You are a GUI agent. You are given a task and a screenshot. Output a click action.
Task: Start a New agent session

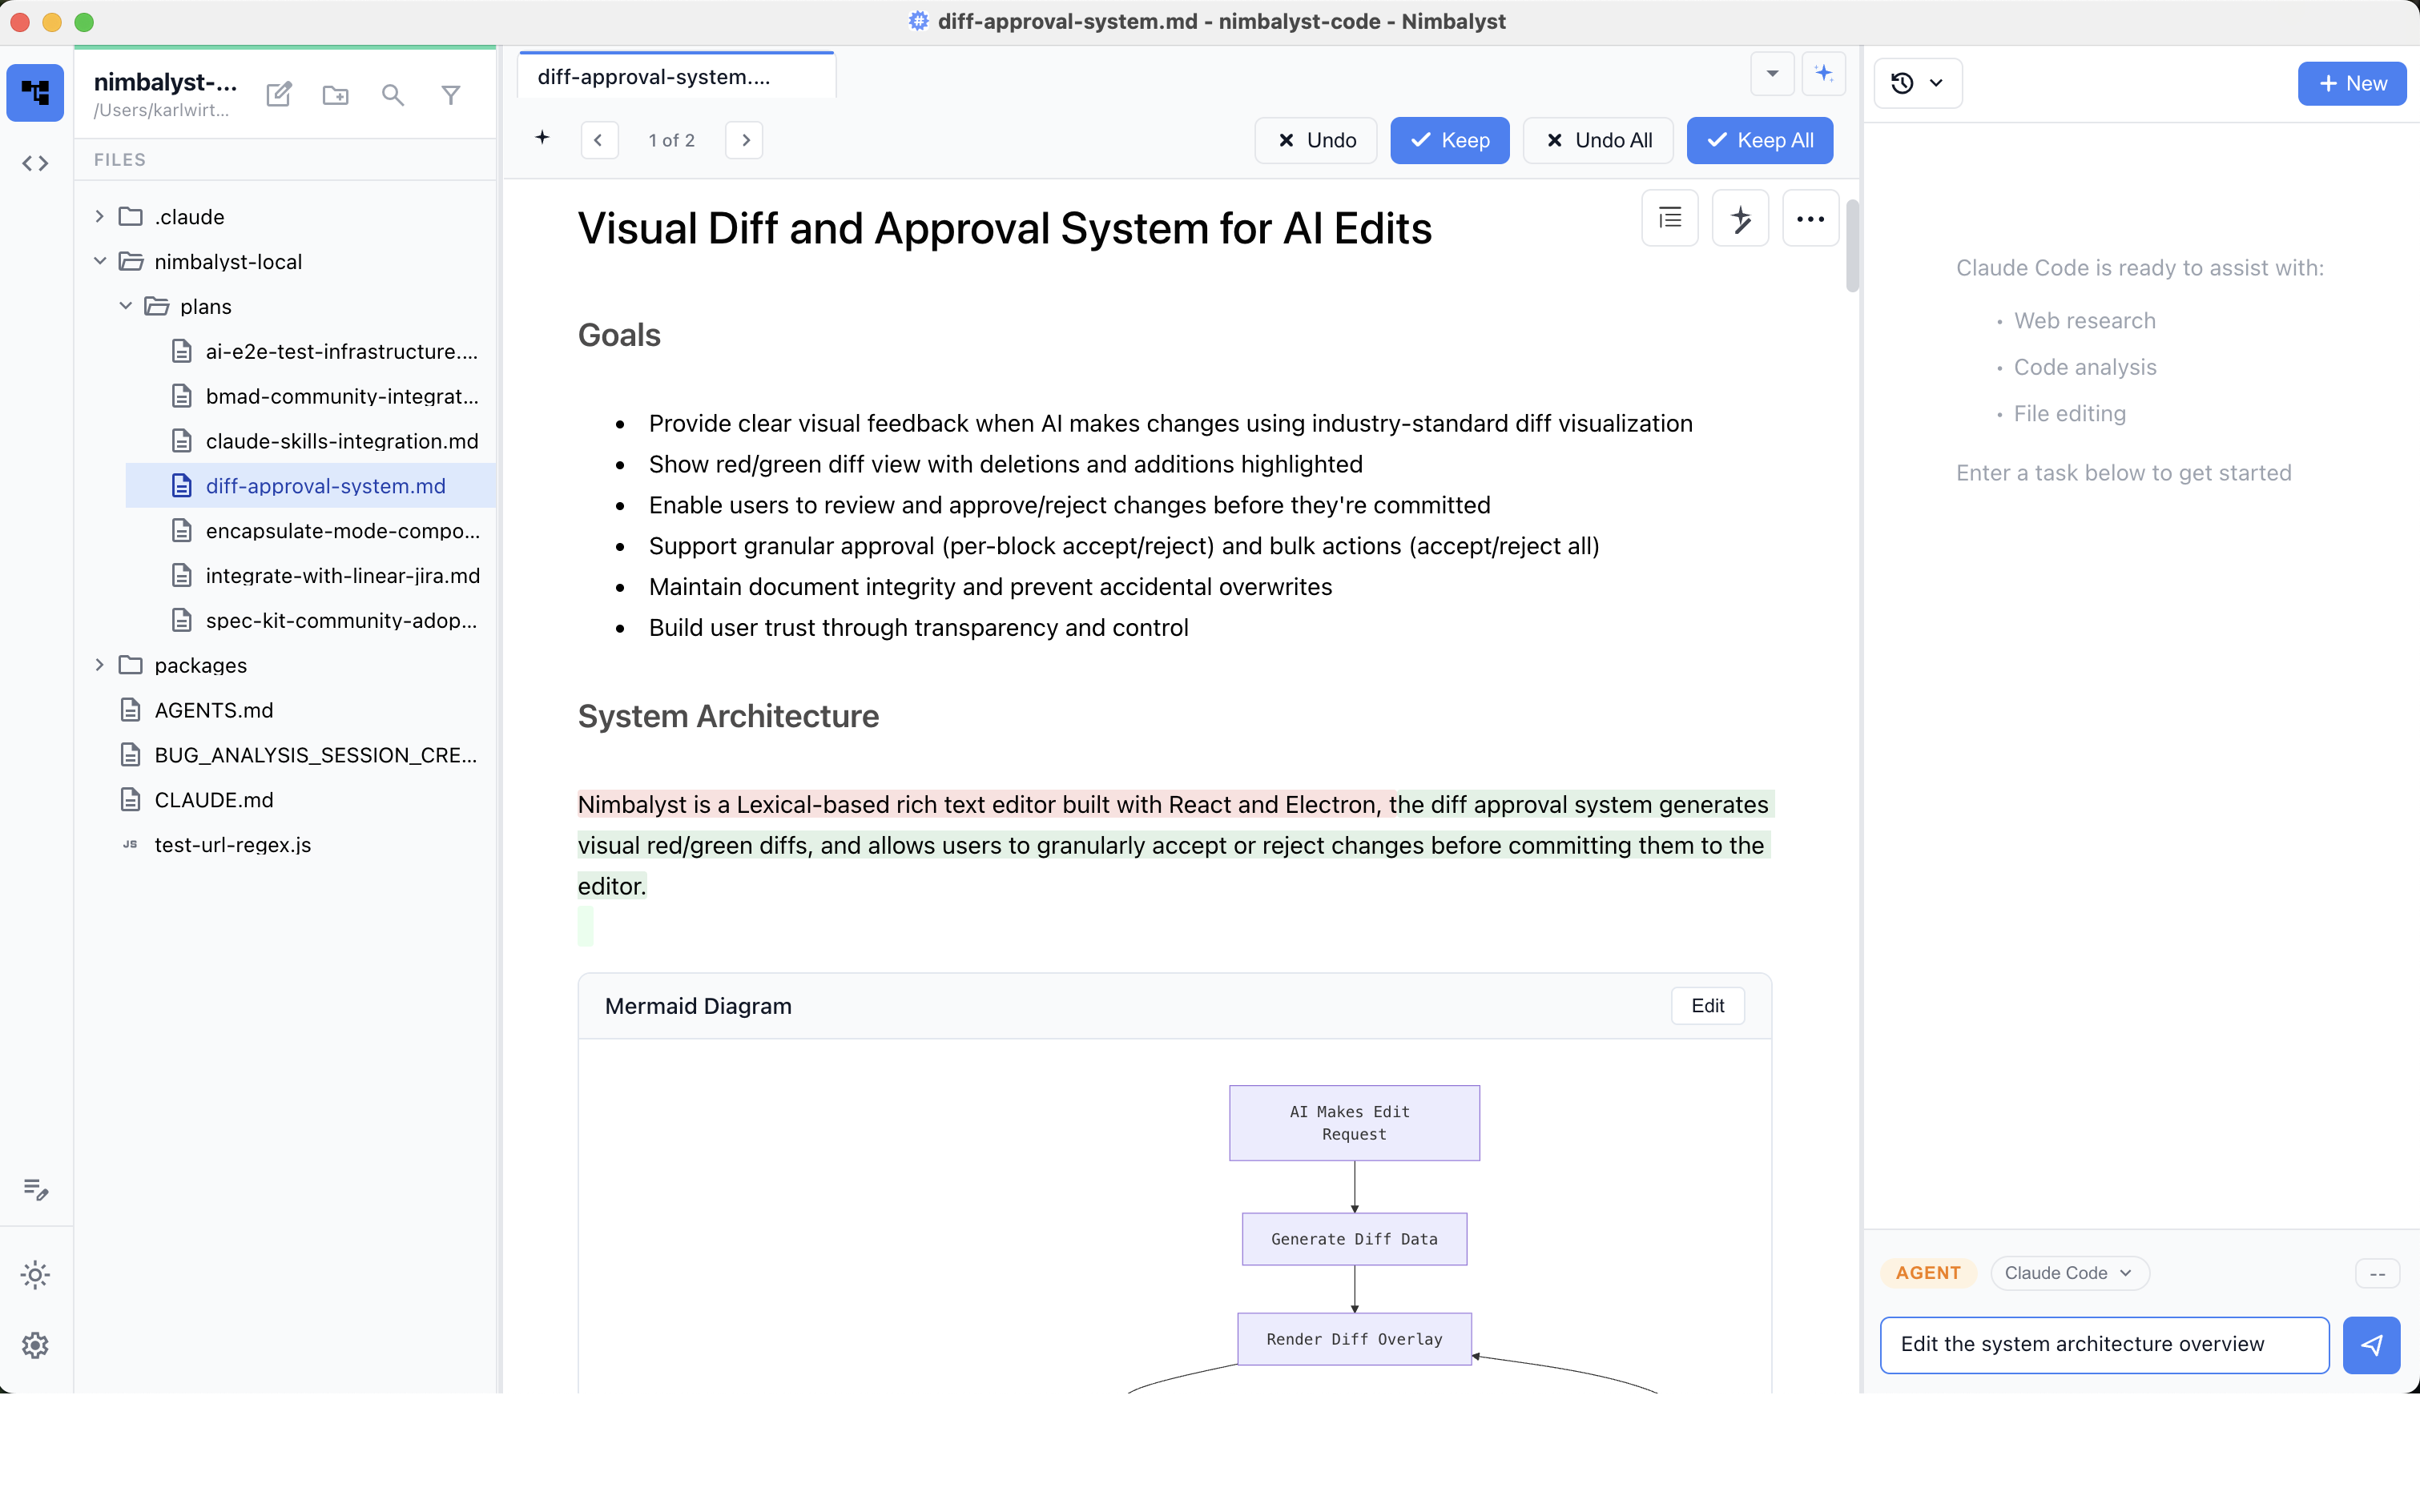(x=2352, y=83)
